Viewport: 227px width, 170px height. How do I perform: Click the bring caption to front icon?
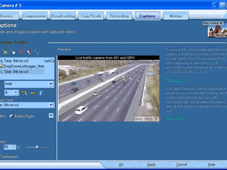[29, 52]
